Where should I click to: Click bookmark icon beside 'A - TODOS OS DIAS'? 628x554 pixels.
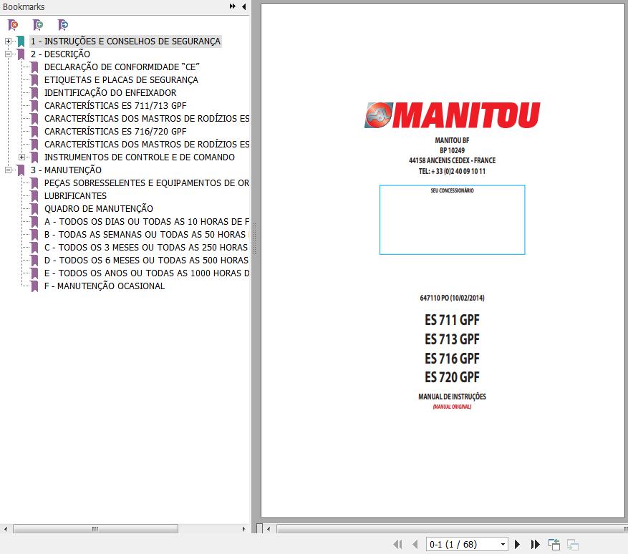[x=35, y=222]
